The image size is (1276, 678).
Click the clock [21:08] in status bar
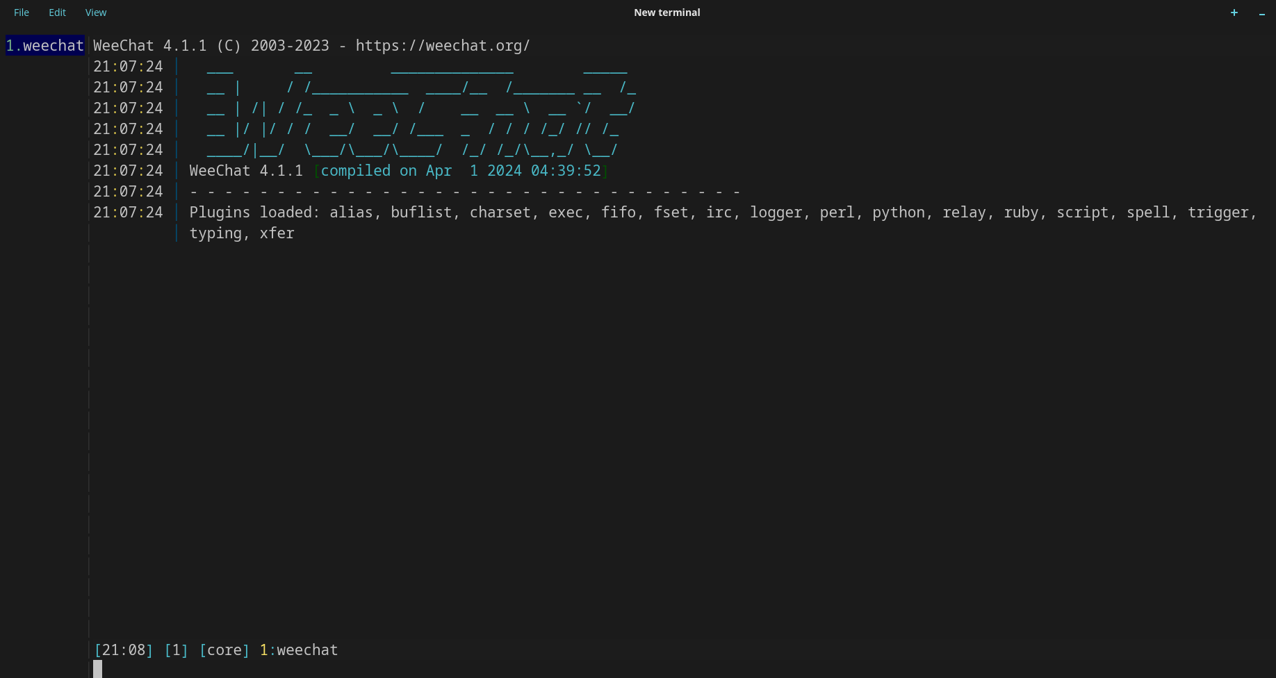pos(123,650)
